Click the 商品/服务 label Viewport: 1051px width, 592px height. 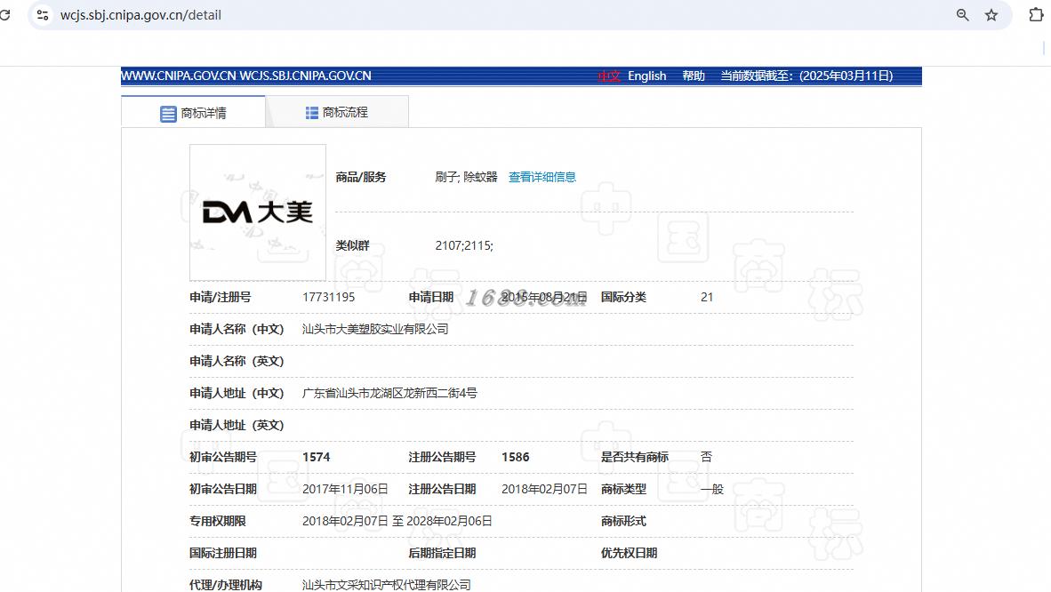(x=361, y=177)
